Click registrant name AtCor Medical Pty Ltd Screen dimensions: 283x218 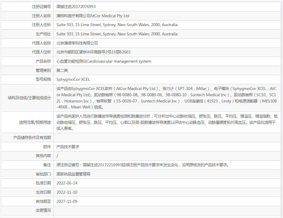coord(93,16)
